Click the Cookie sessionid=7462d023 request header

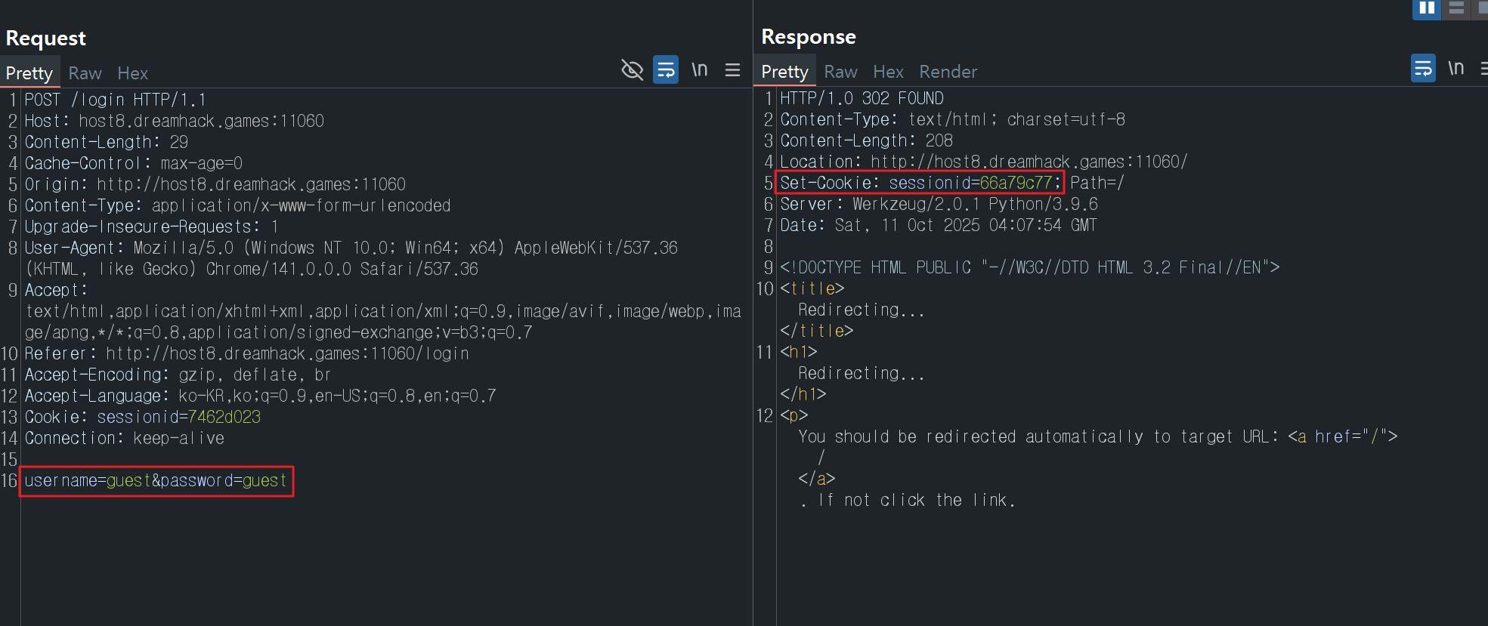143,417
